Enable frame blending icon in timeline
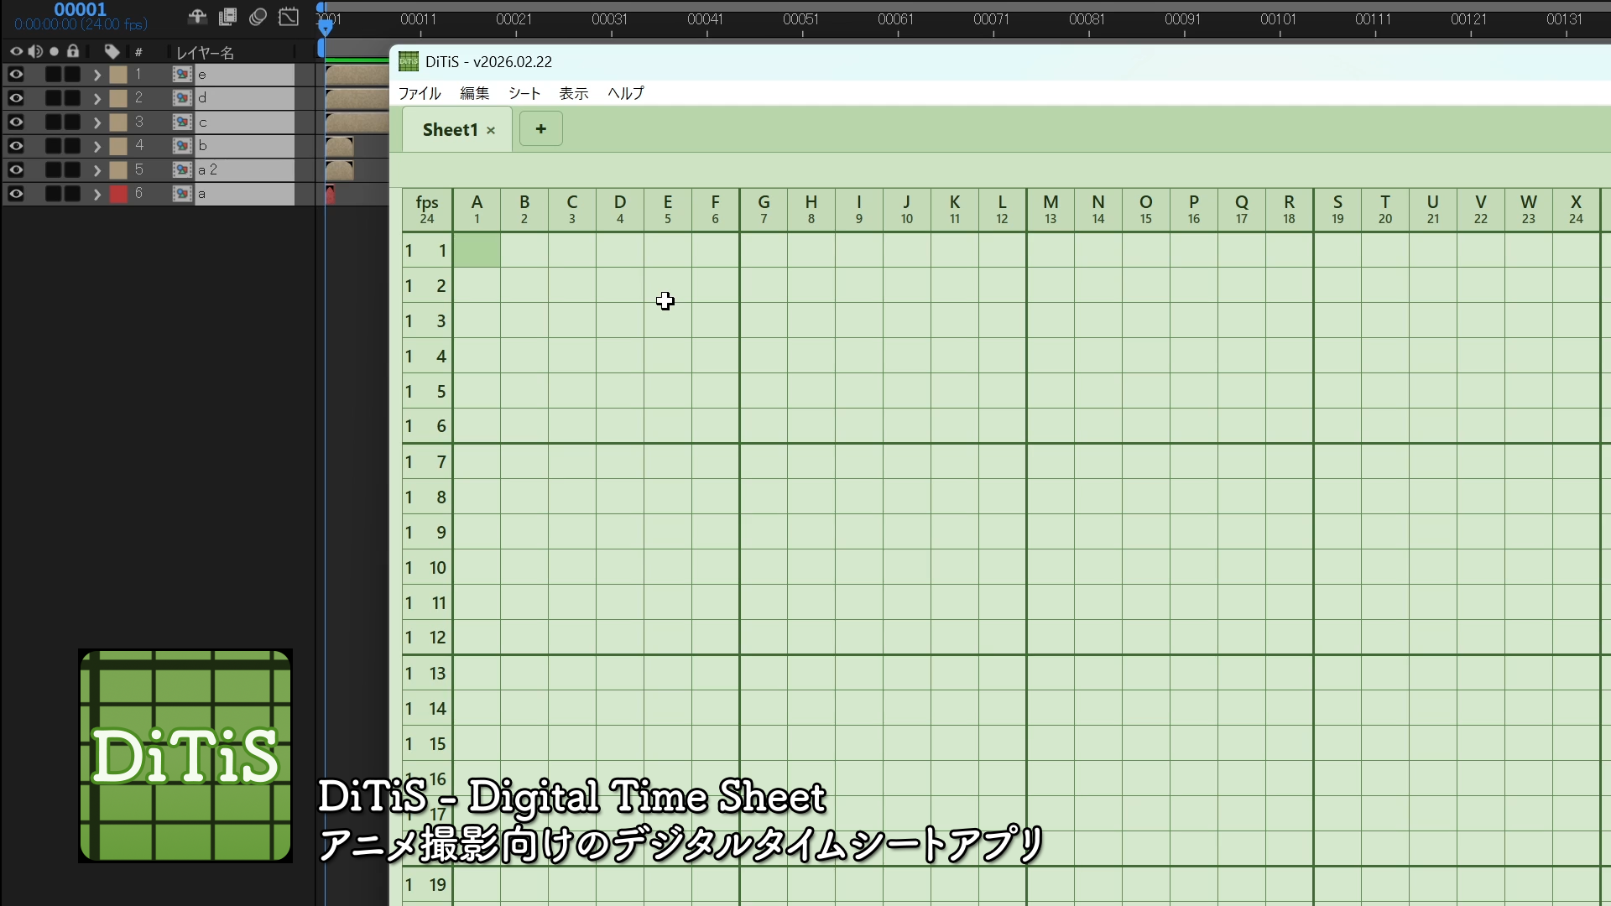The image size is (1611, 906). pos(227,17)
